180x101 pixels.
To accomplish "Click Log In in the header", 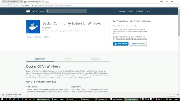I will tap(148, 11).
